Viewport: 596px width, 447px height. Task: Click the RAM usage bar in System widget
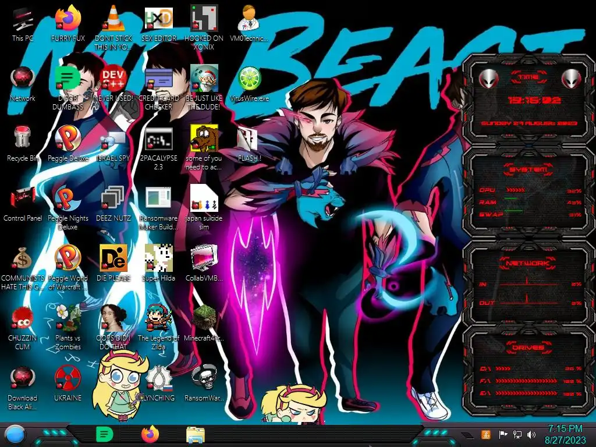pyautogui.click(x=511, y=198)
